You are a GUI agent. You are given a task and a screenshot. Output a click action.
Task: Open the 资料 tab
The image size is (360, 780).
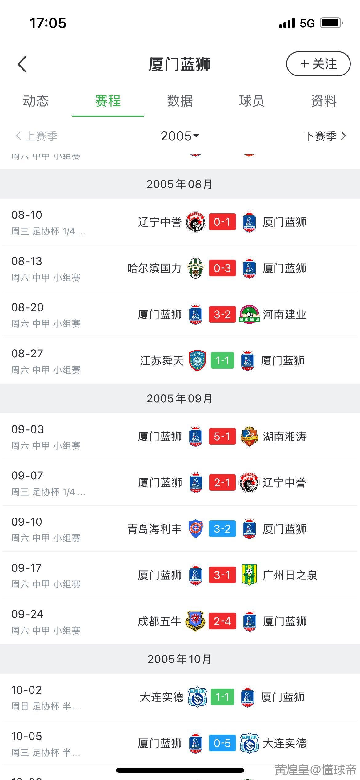coord(324,101)
